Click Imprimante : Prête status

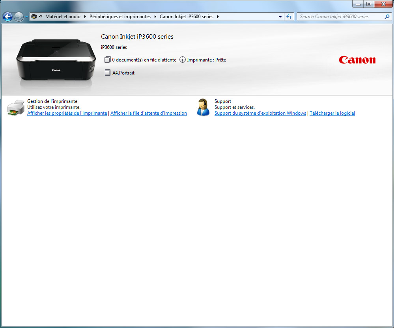207,60
